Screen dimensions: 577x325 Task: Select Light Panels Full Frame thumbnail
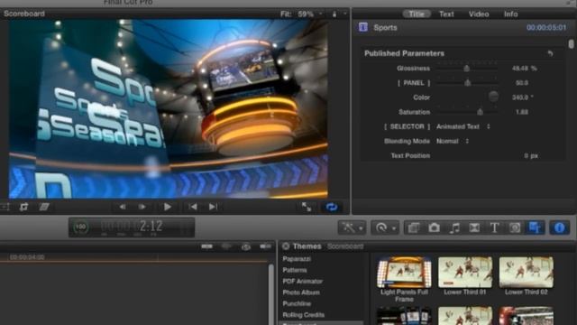(x=404, y=273)
